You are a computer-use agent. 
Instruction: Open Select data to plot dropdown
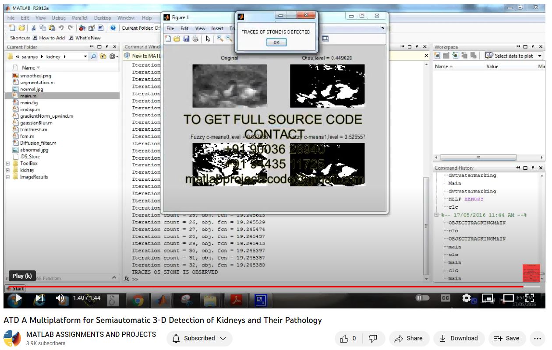point(514,56)
